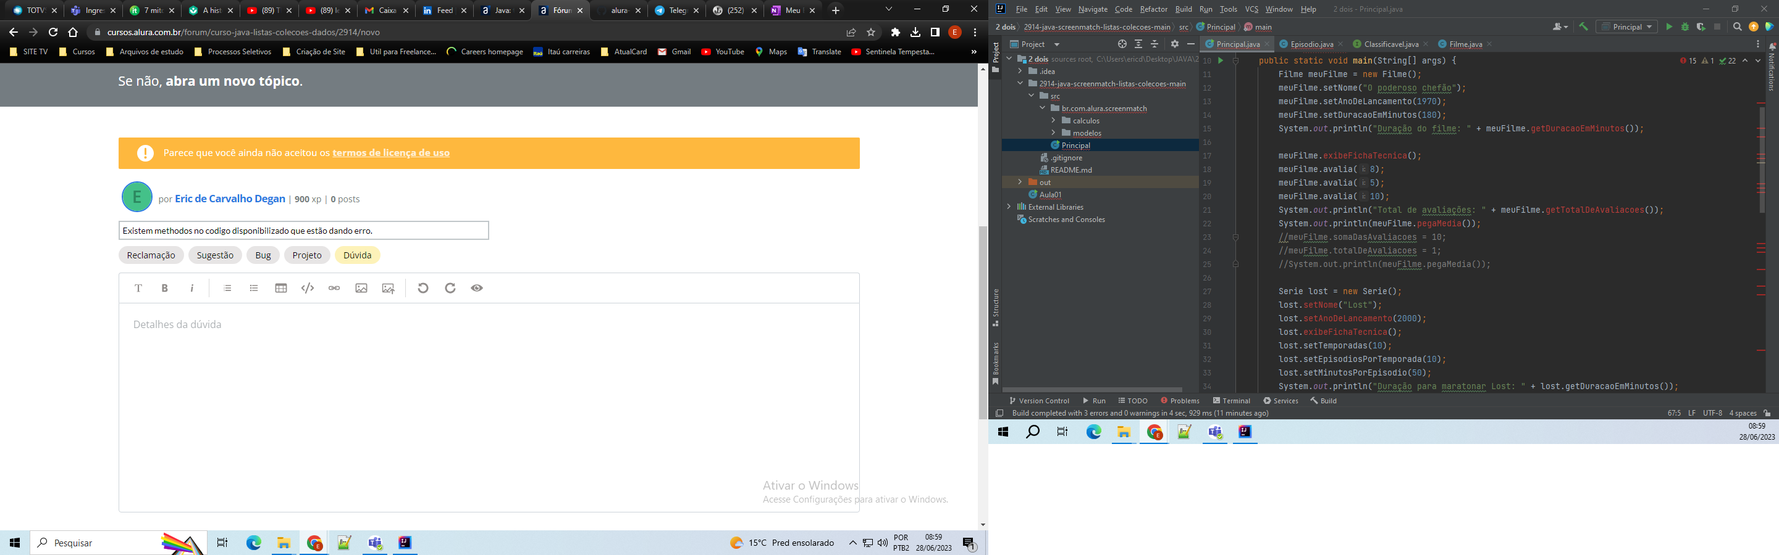Screen dimensions: 1779x555
Task: Collapse the br.com.alura.screenmatch package
Action: pyautogui.click(x=1042, y=109)
